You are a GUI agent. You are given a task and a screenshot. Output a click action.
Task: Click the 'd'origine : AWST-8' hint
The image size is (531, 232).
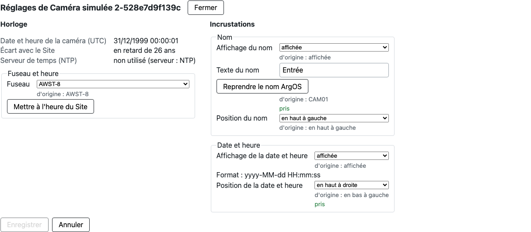[x=63, y=94]
